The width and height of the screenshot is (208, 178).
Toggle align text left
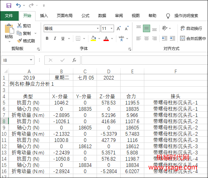coord(139,38)
